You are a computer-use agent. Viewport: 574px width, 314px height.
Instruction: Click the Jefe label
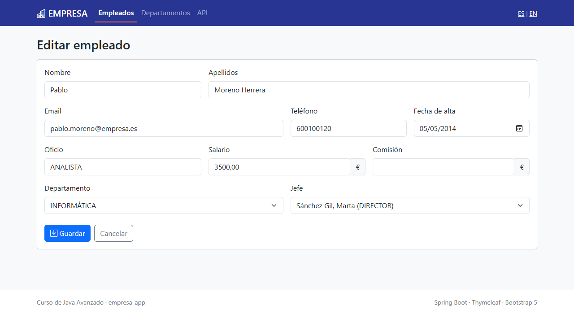click(297, 188)
